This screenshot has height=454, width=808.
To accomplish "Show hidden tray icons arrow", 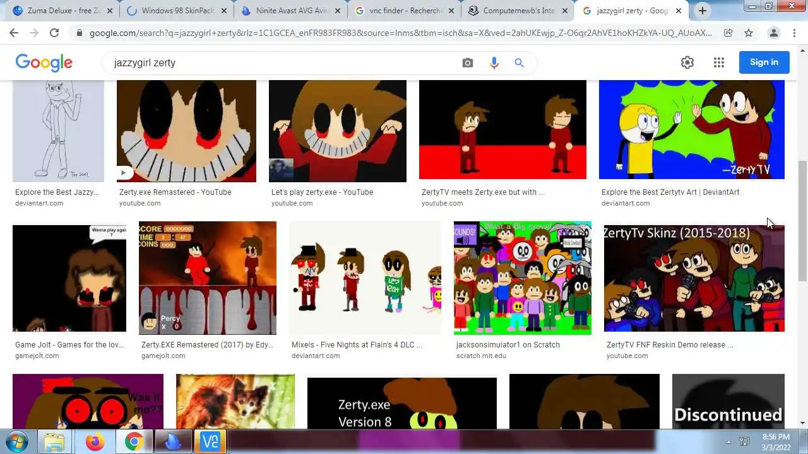I will (x=729, y=442).
